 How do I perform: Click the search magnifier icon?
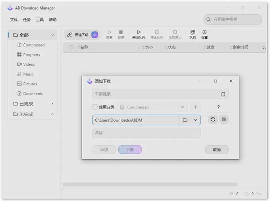[x=208, y=19]
